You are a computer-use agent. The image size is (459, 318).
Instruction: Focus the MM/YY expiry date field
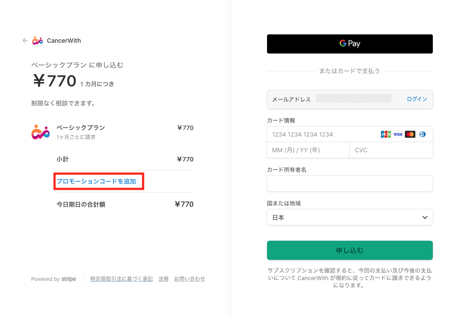coord(308,150)
